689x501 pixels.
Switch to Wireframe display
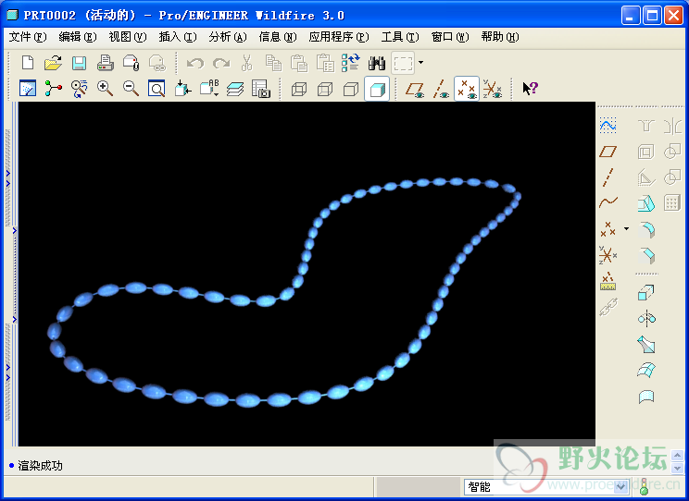299,89
